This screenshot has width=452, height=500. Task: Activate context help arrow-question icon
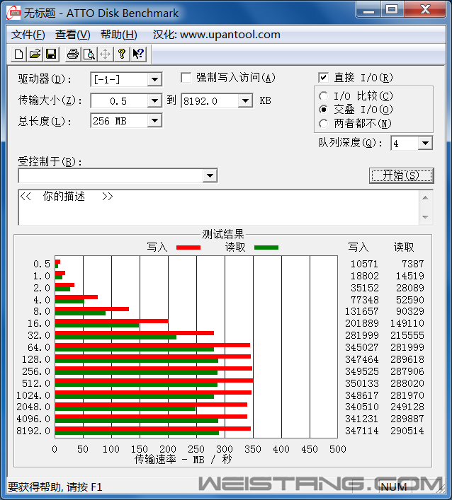tap(138, 54)
